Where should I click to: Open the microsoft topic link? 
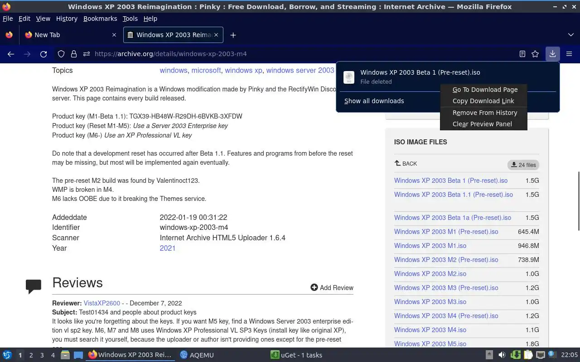(x=206, y=70)
